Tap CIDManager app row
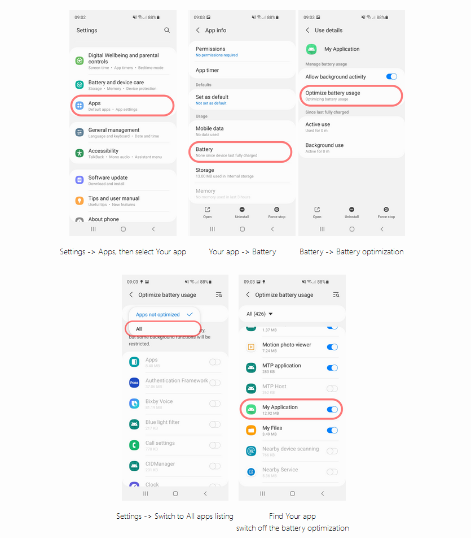The height and width of the screenshot is (538, 471). [175, 466]
